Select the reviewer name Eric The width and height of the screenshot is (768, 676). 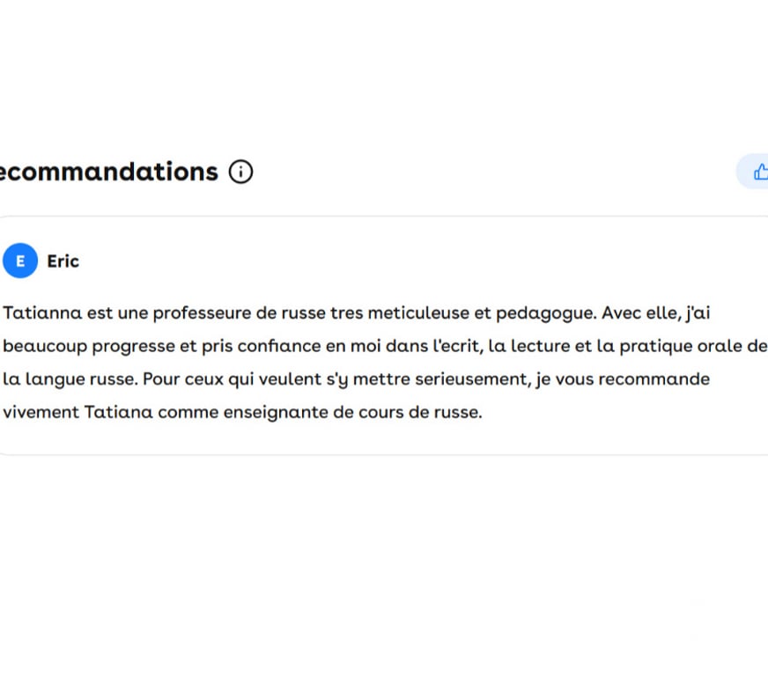pyautogui.click(x=63, y=261)
